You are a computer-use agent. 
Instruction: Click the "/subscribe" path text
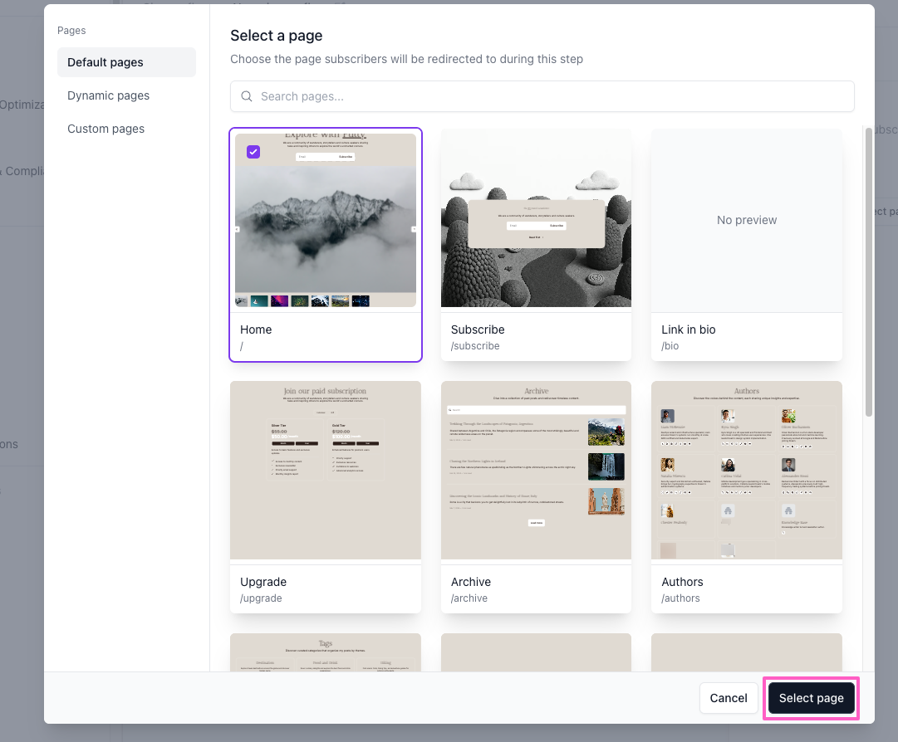pos(475,346)
